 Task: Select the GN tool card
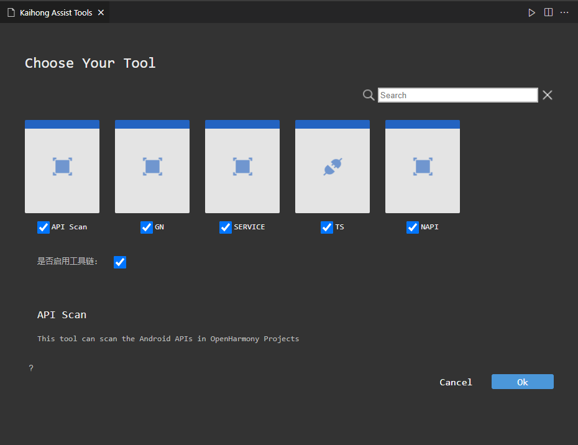[152, 167]
